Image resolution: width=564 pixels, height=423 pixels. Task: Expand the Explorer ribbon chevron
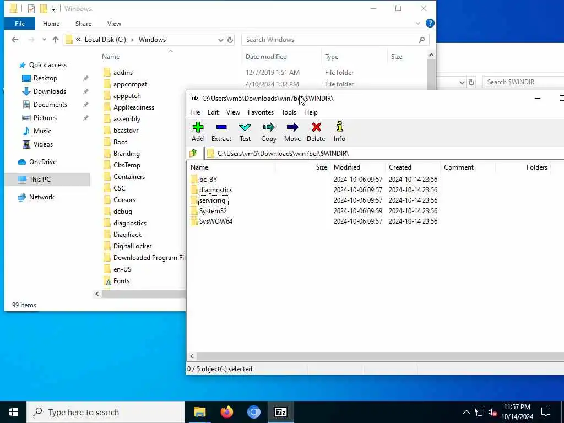(417, 23)
